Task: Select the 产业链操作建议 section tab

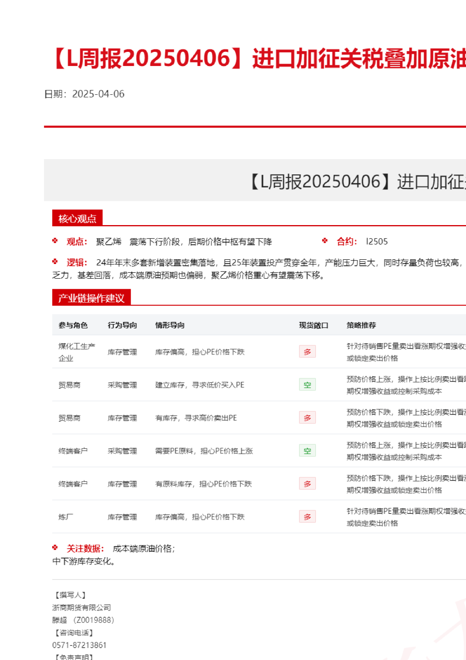Action: (91, 298)
